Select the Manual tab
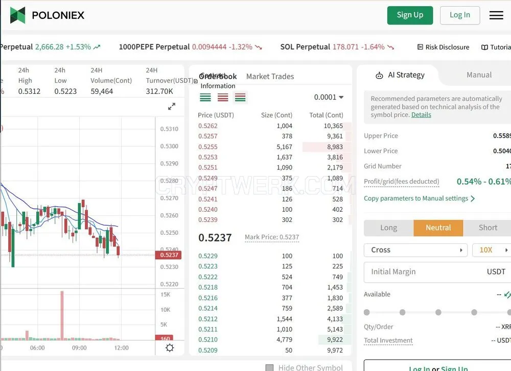 point(479,75)
